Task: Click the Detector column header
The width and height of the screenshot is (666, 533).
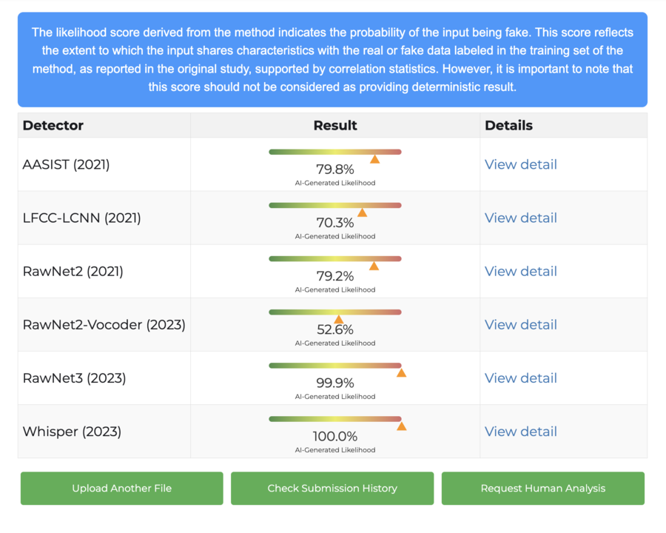Action: (53, 125)
